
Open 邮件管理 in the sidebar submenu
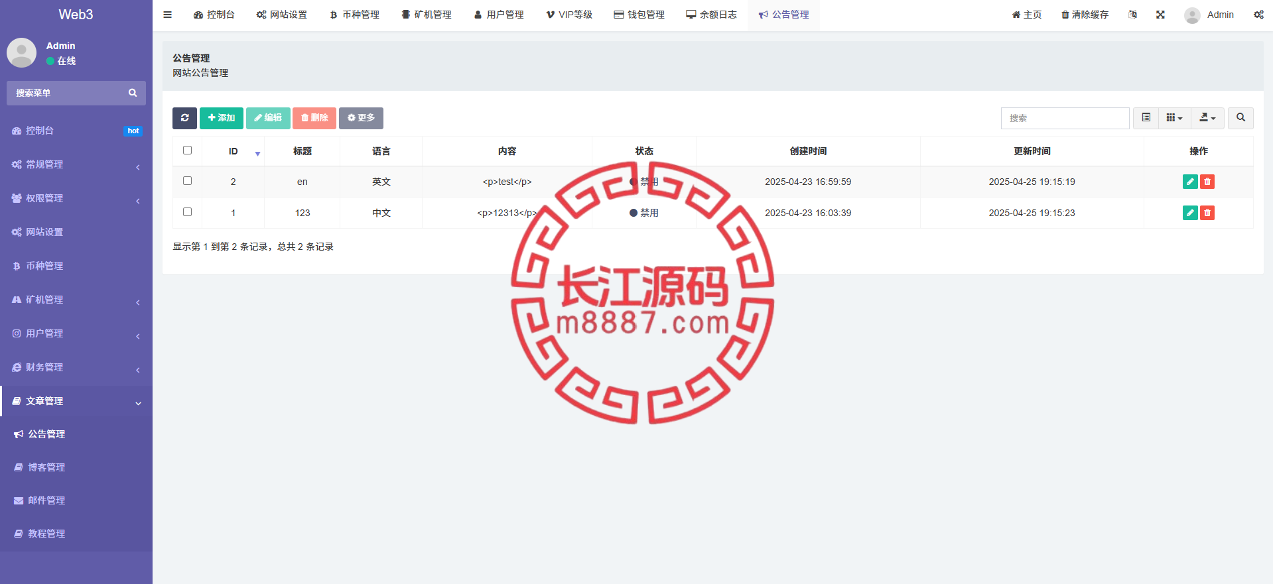click(x=76, y=500)
